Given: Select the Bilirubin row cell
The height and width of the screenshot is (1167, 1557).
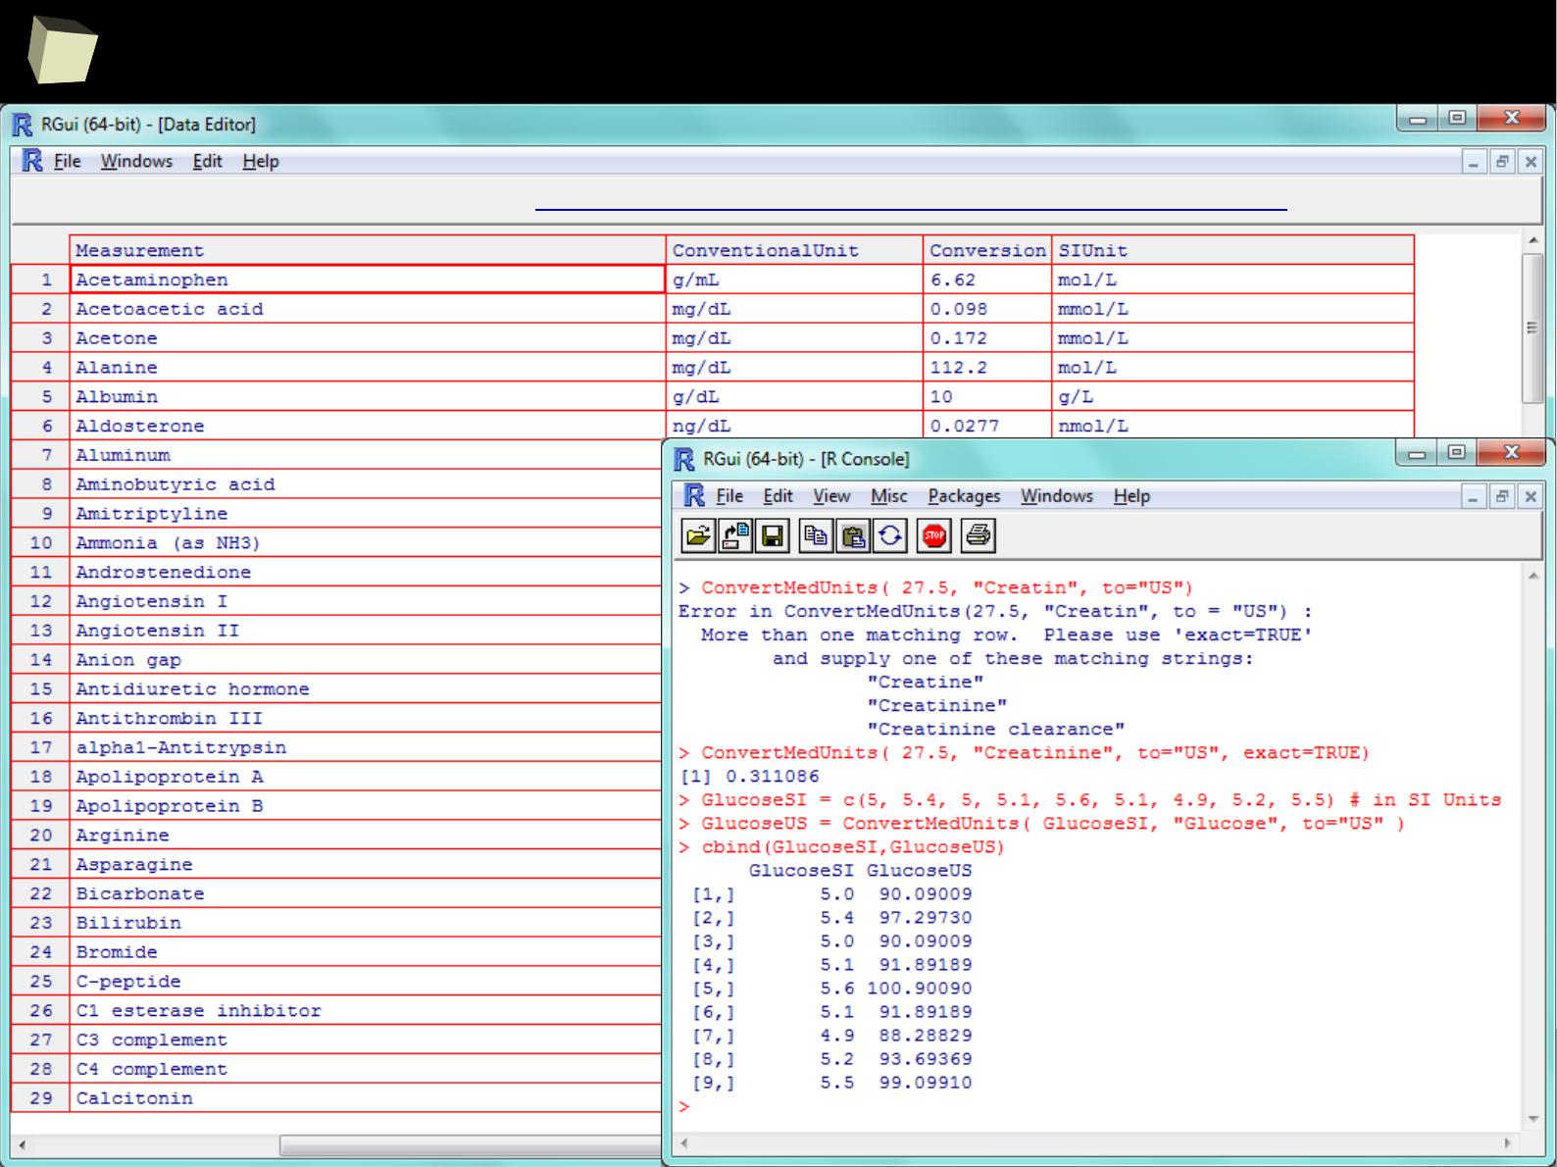Looking at the screenshot, I should pos(366,923).
